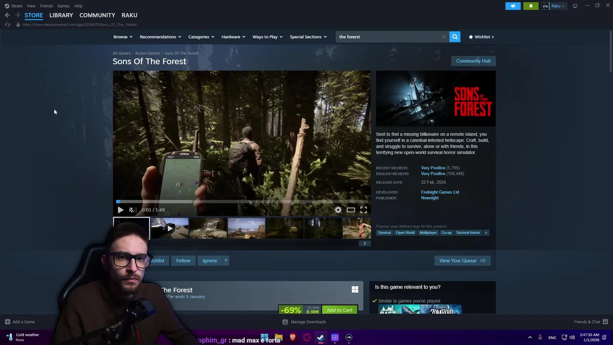The width and height of the screenshot is (613, 345).
Task: Open the Wishlist star link
Action: tap(481, 36)
